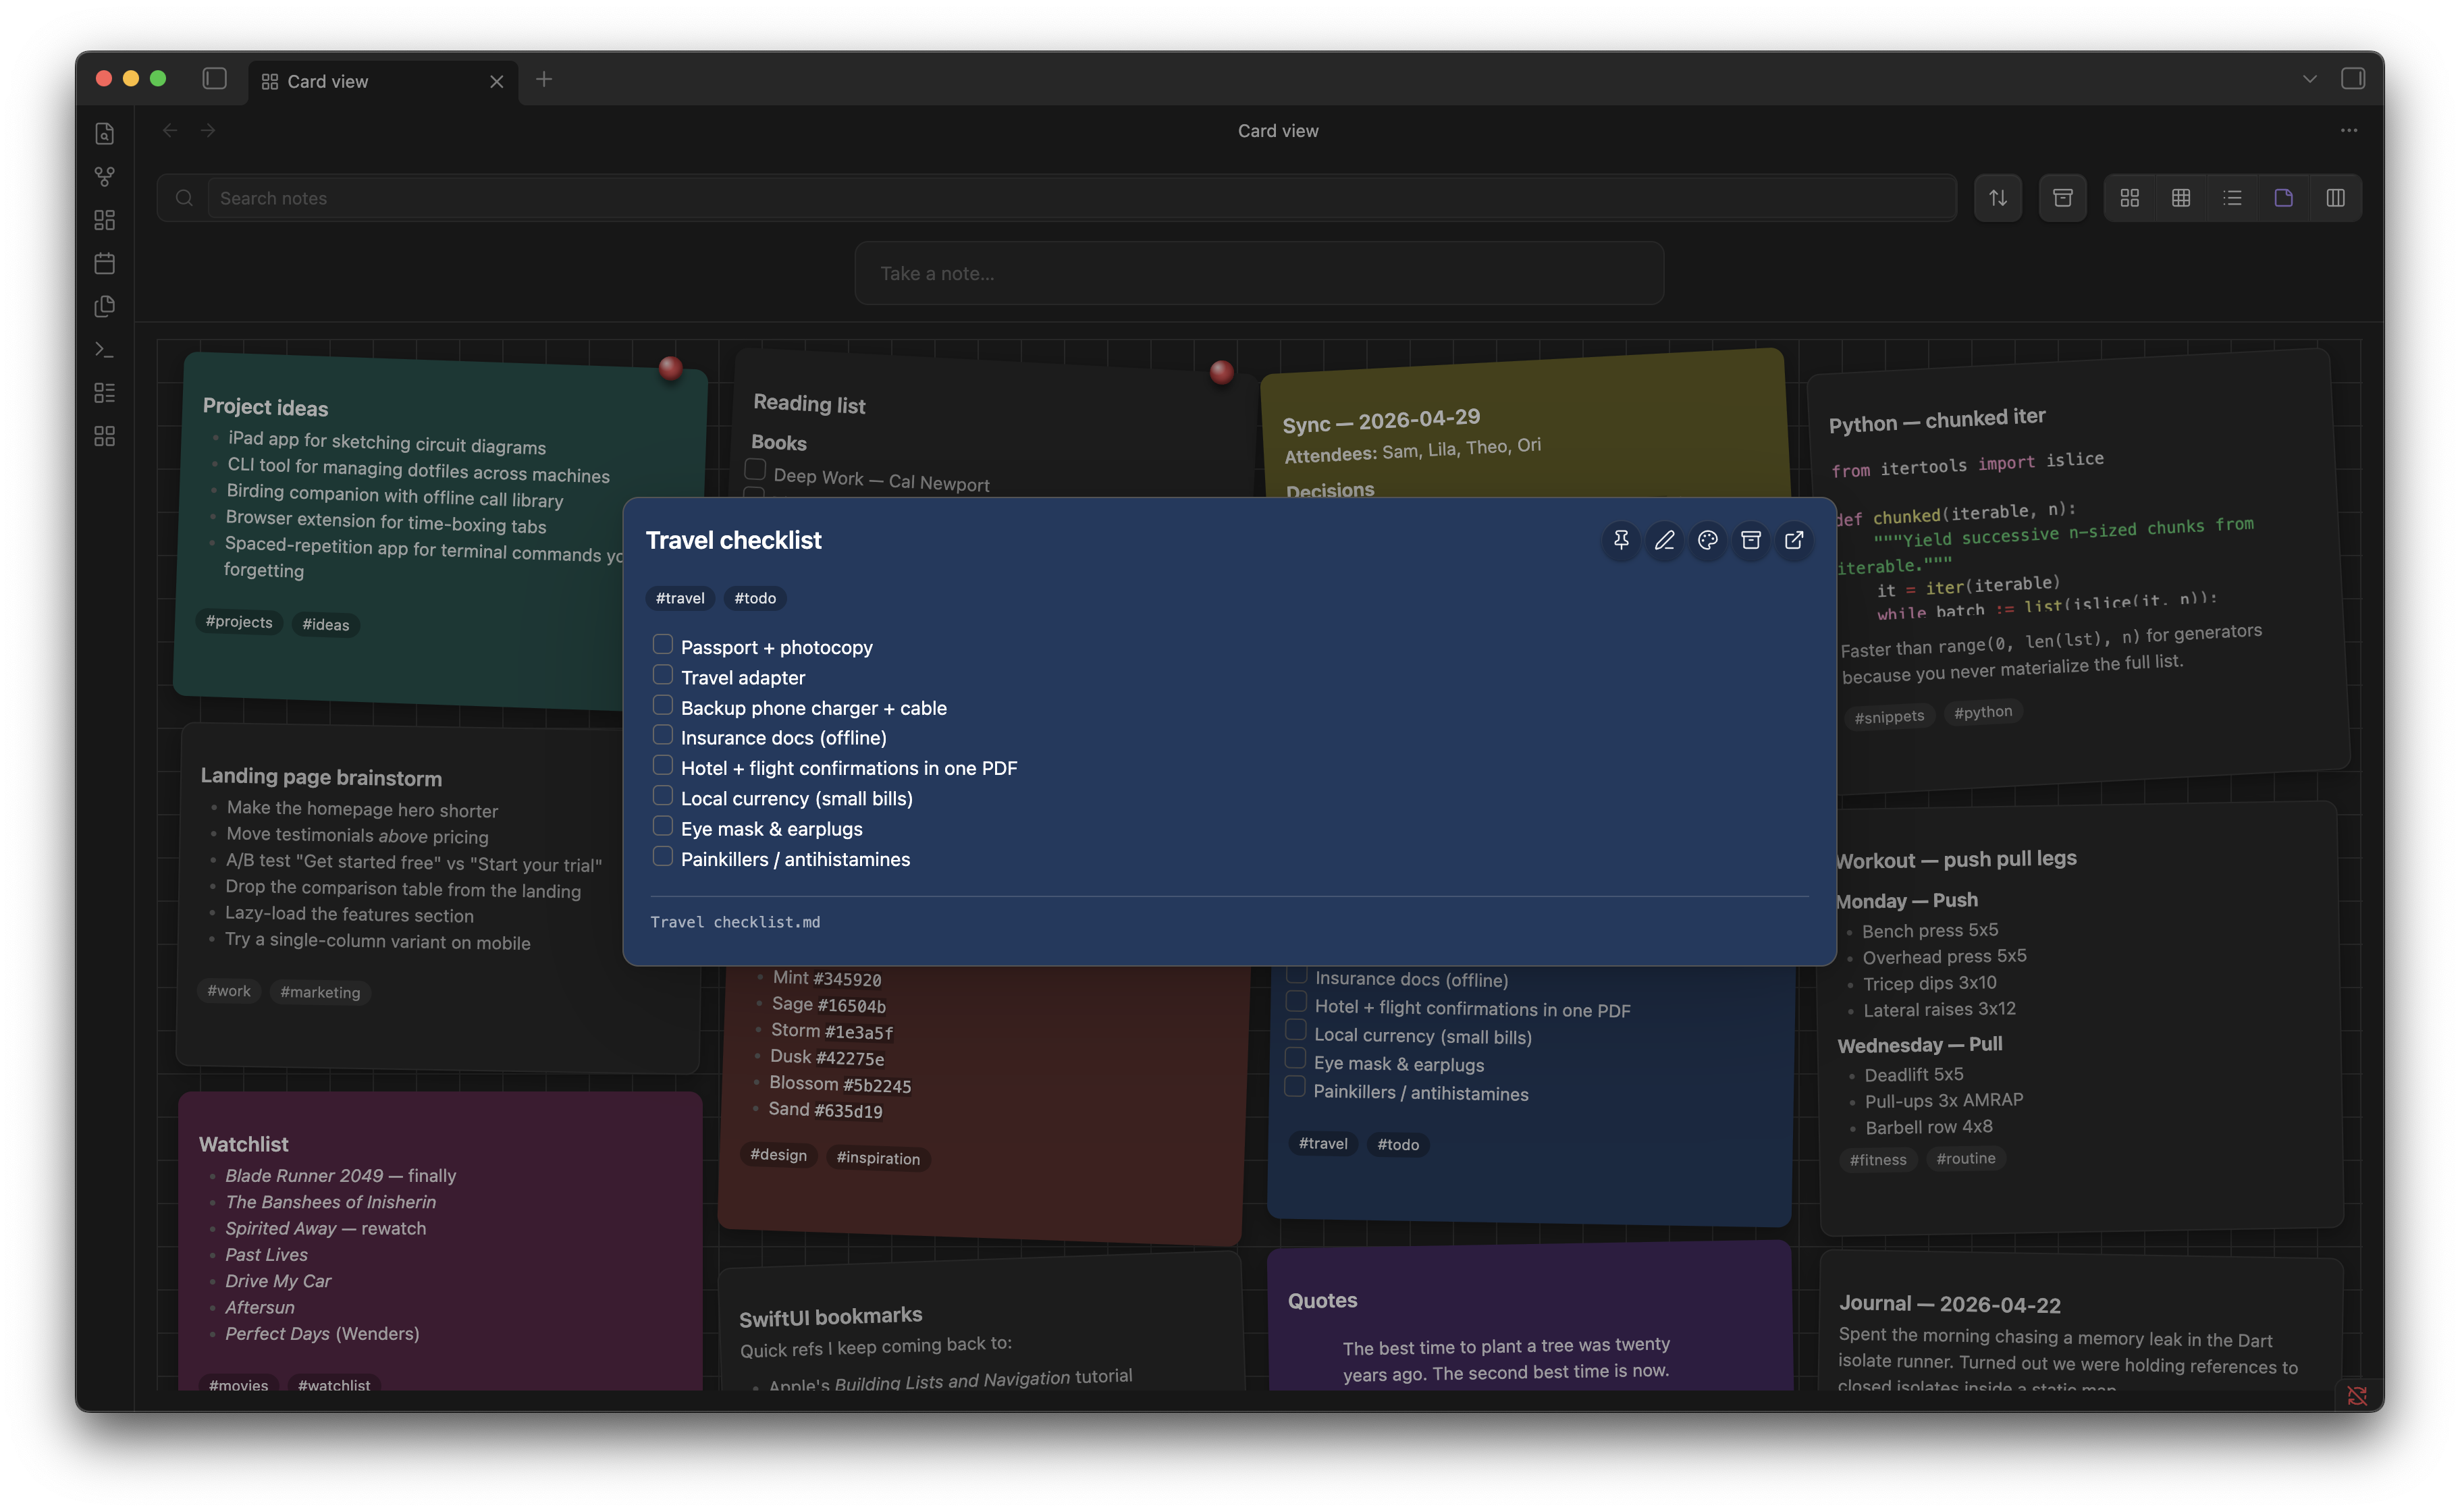Screen dimensions: 2460x1512
Task: Click the #snippets tag
Action: tap(1888, 717)
